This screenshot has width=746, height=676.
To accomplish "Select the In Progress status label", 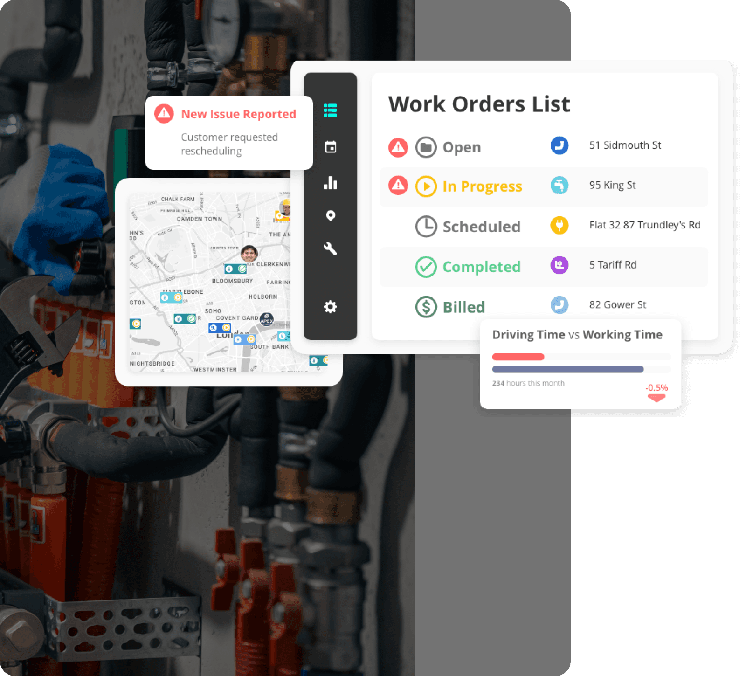I will (x=482, y=186).
